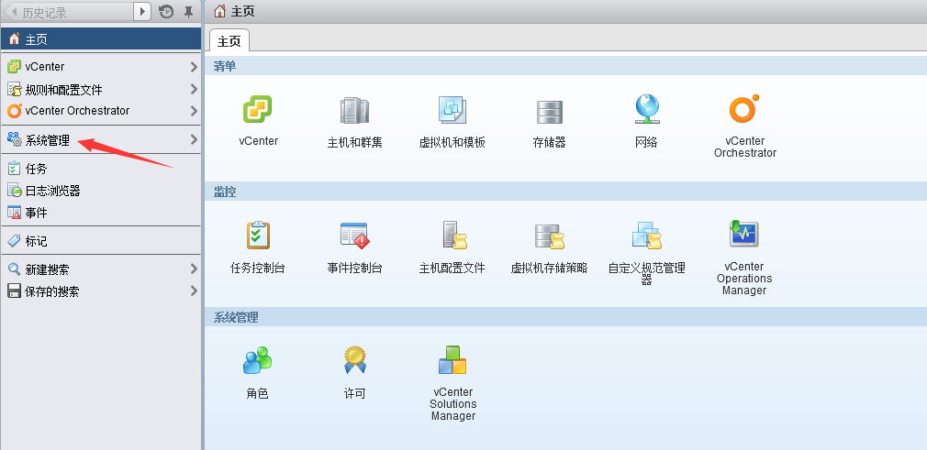Open the Licensing (许可) medal icon

coord(355,359)
